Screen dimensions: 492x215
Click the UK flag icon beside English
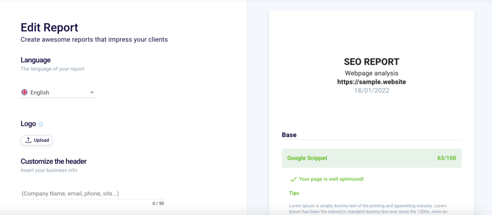[24, 92]
